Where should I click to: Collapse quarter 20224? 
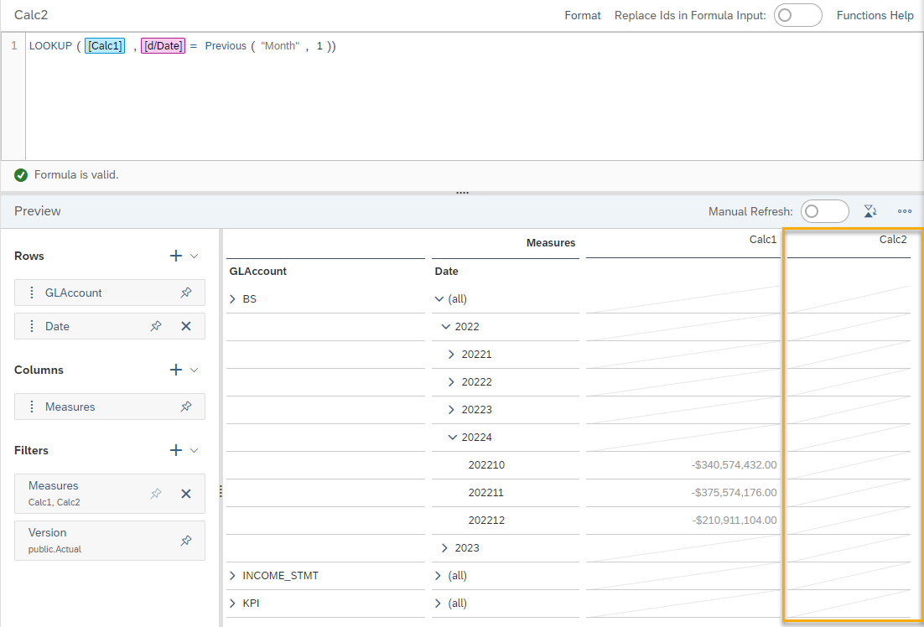(x=452, y=438)
